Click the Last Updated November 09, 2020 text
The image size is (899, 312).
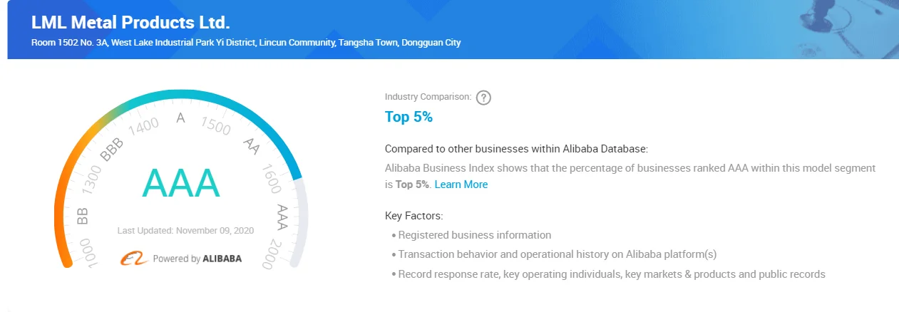point(186,230)
